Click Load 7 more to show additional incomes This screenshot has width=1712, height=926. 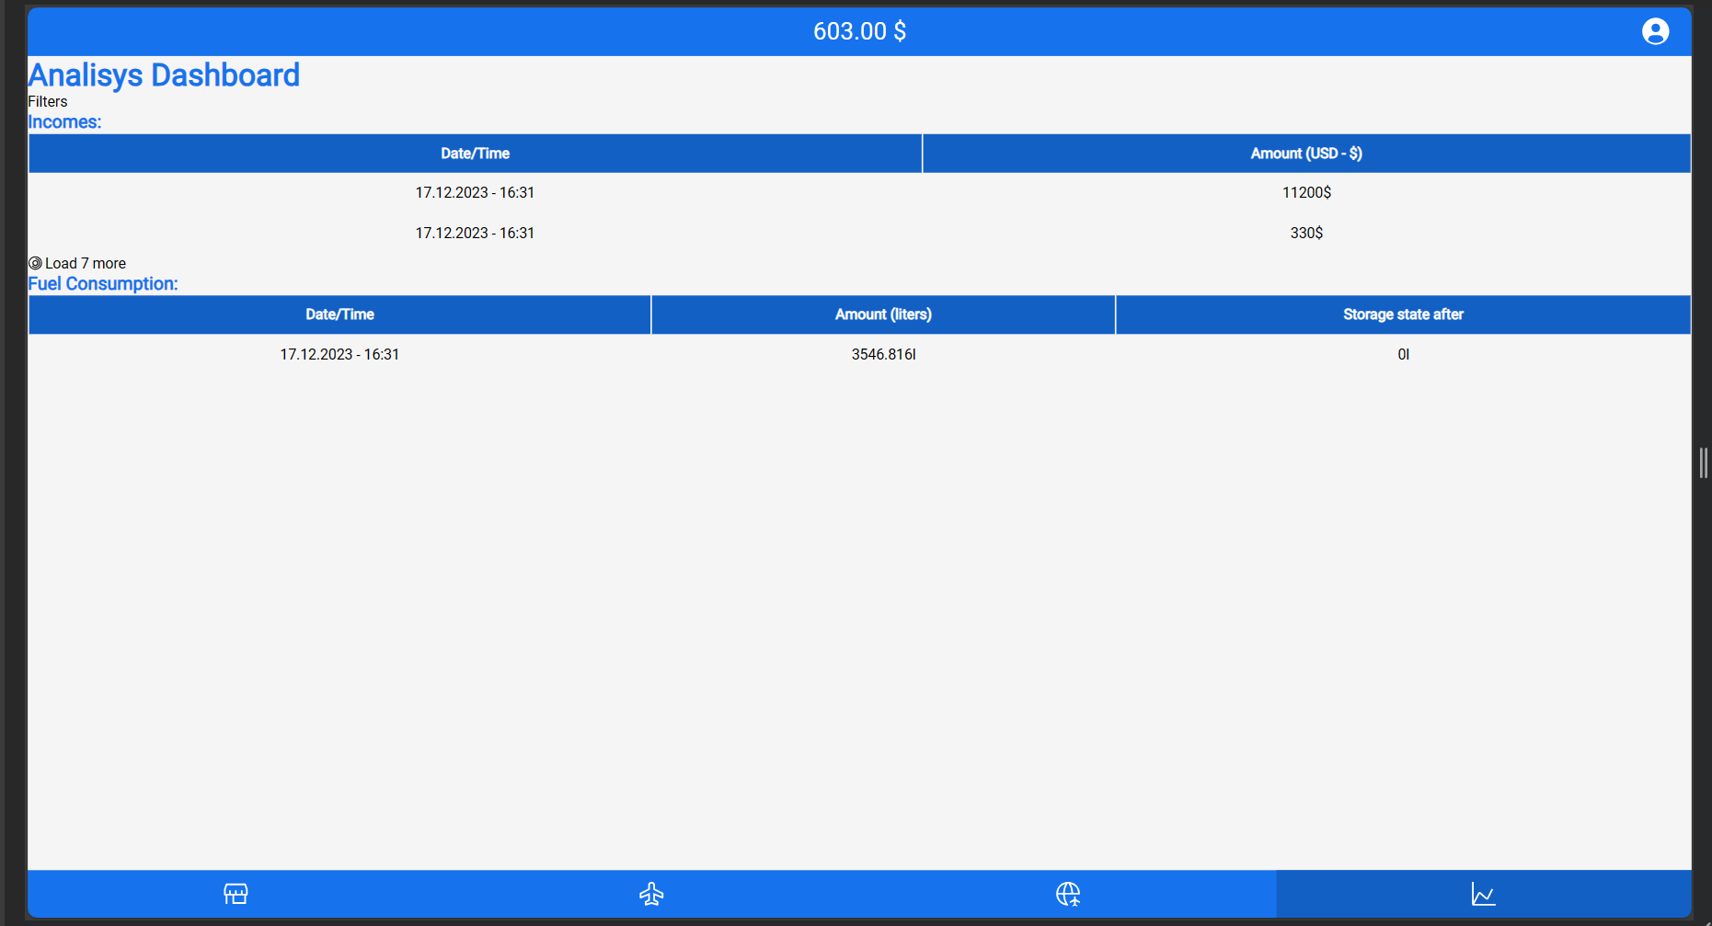(x=86, y=263)
